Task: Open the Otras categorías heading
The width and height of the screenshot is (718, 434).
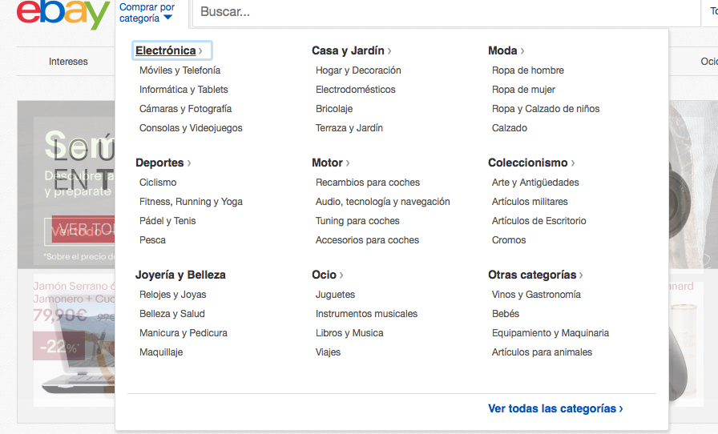Action: point(536,275)
